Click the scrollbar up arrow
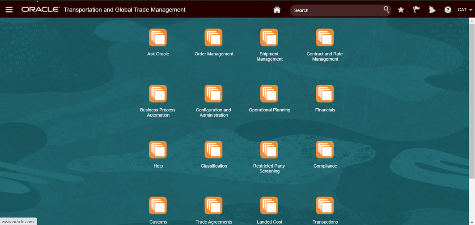The width and height of the screenshot is (475, 225). pos(472,20)
